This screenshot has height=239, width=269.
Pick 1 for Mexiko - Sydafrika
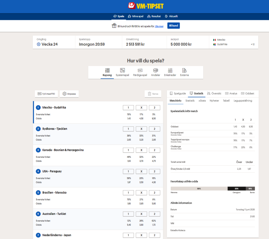(128, 108)
